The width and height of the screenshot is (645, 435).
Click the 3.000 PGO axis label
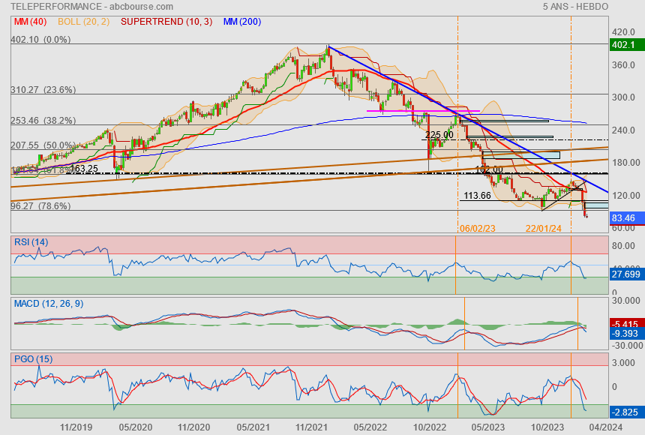pos(623,362)
